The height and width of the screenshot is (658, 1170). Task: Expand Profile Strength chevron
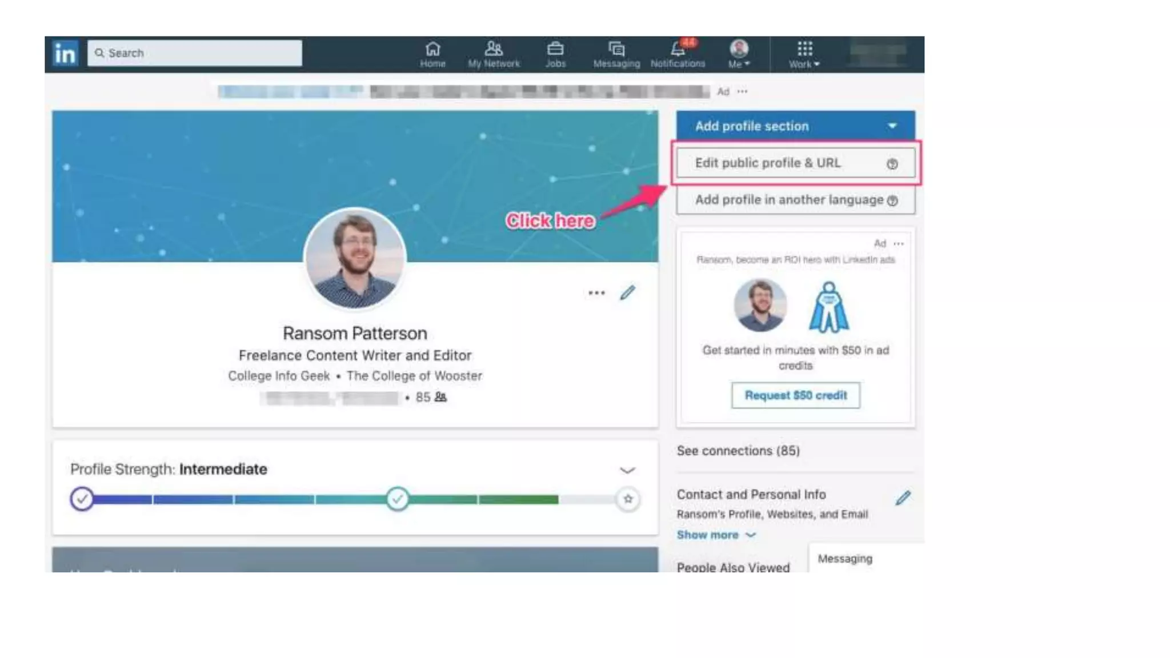click(627, 470)
